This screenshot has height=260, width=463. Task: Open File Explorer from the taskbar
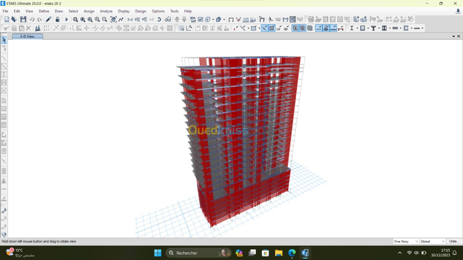pyautogui.click(x=278, y=253)
